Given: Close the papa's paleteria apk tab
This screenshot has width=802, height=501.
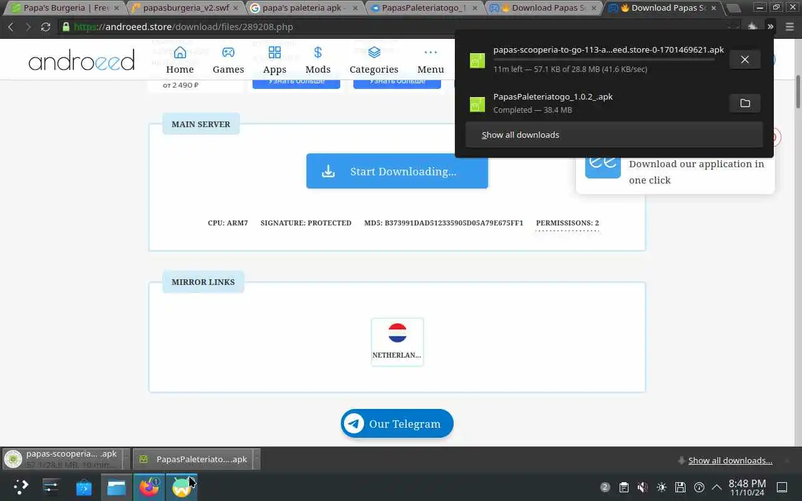Looking at the screenshot, I should pos(356,8).
